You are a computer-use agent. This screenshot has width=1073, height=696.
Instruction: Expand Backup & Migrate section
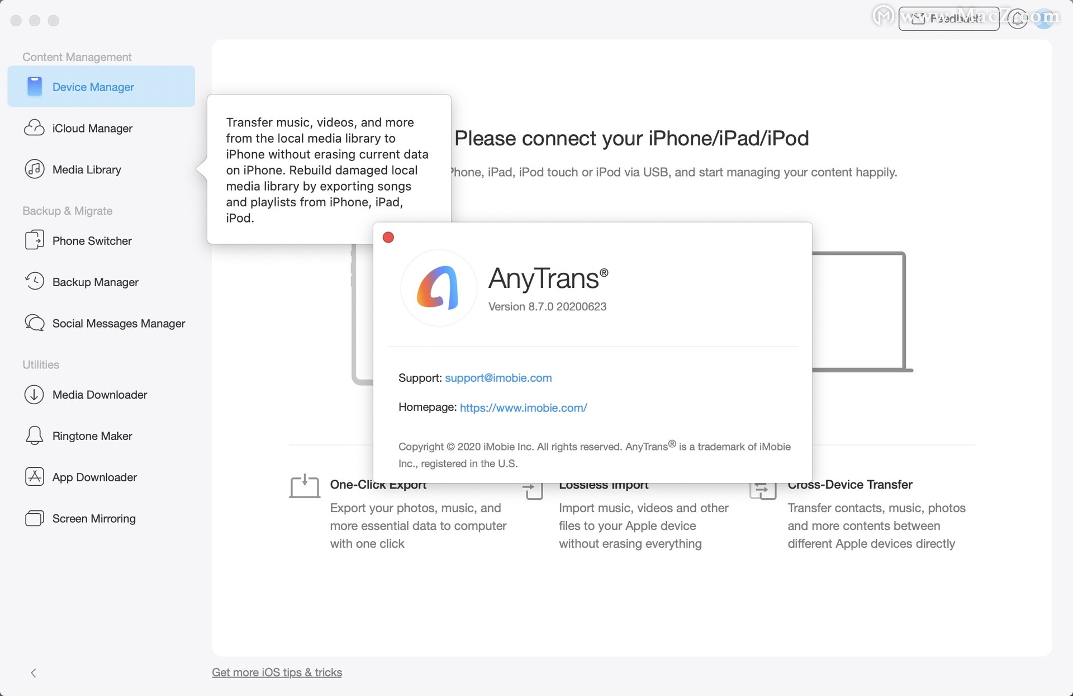pyautogui.click(x=68, y=210)
